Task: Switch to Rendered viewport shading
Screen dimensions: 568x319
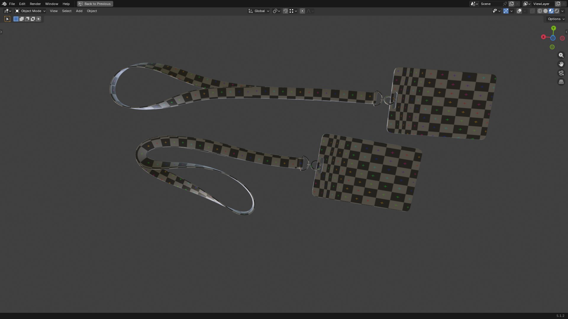Action: coord(557,11)
